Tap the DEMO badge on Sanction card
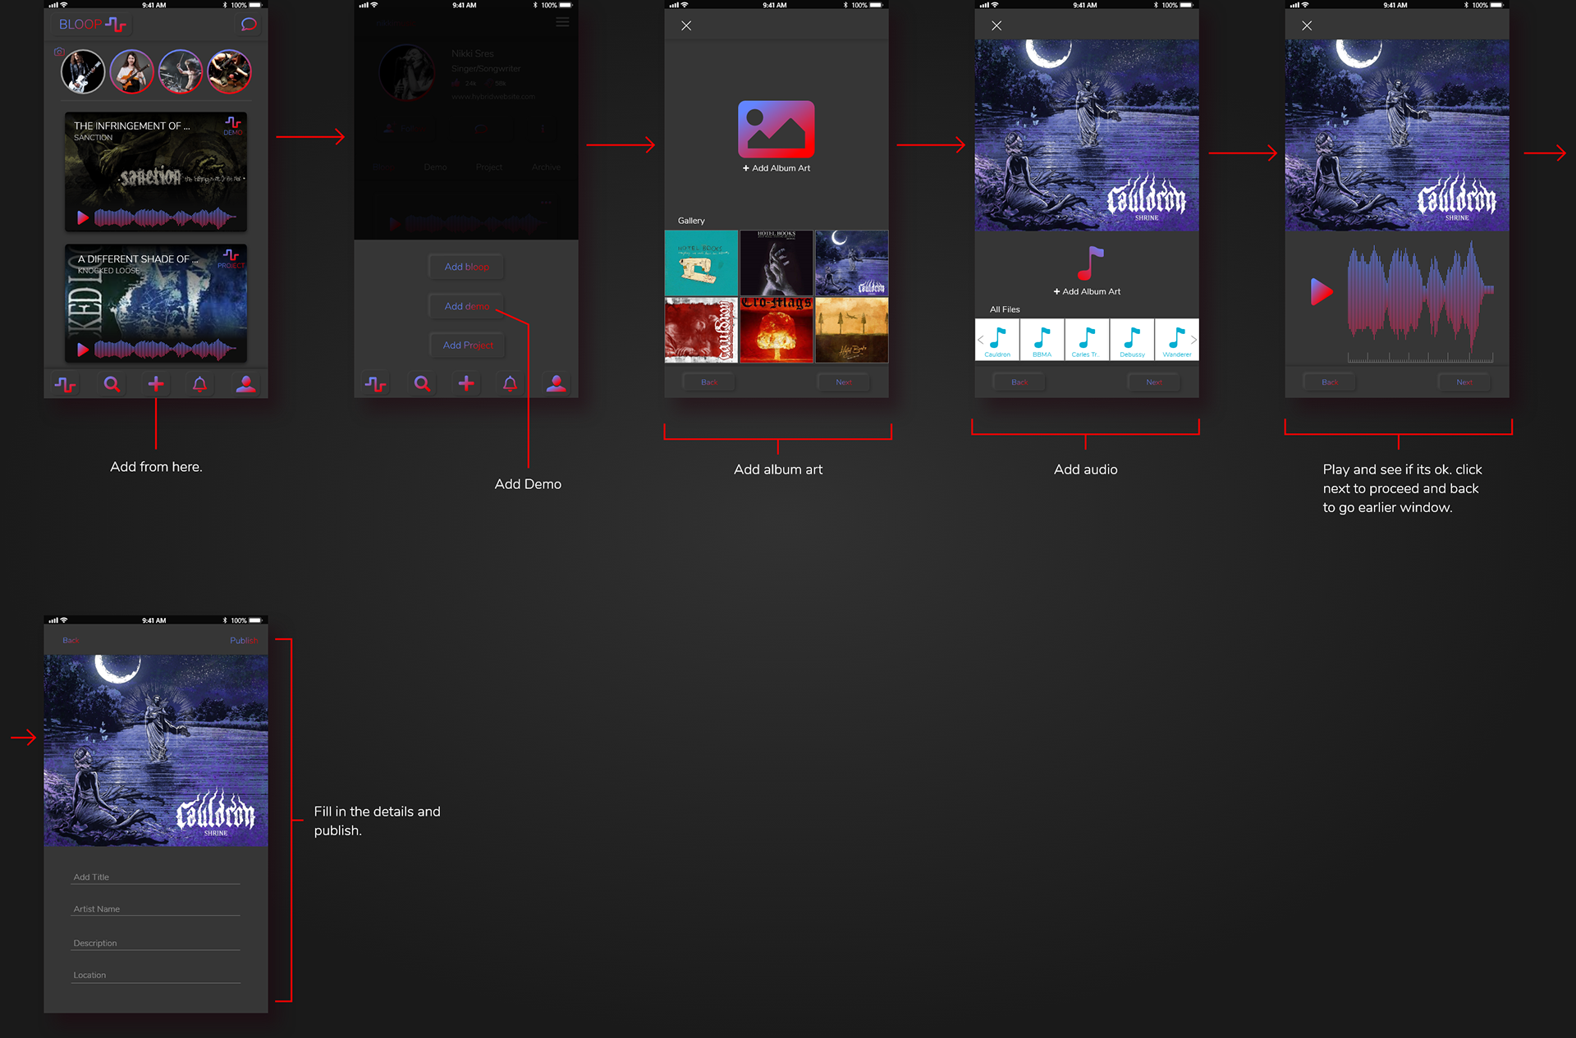The width and height of the screenshot is (1576, 1038). (233, 126)
